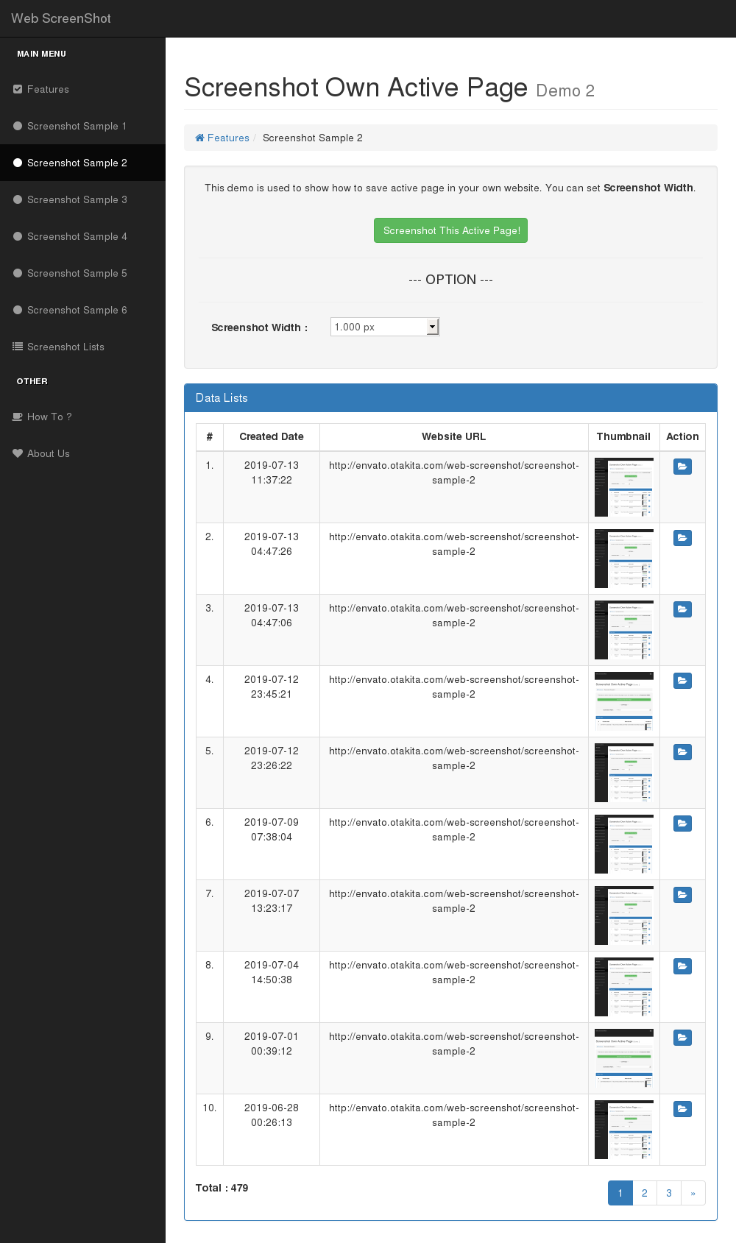Select Screenshot Sample 5 circle bullet
The image size is (736, 1243).
[x=18, y=273]
